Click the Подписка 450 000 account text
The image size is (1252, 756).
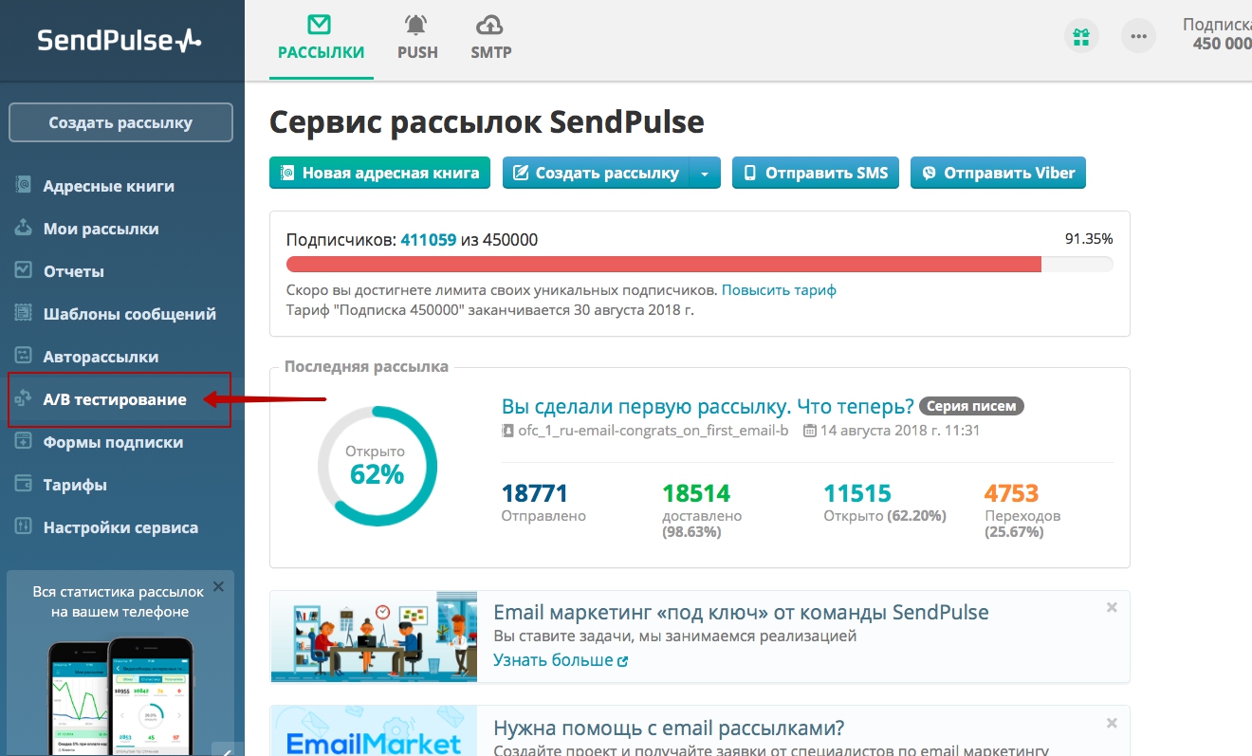1217,34
